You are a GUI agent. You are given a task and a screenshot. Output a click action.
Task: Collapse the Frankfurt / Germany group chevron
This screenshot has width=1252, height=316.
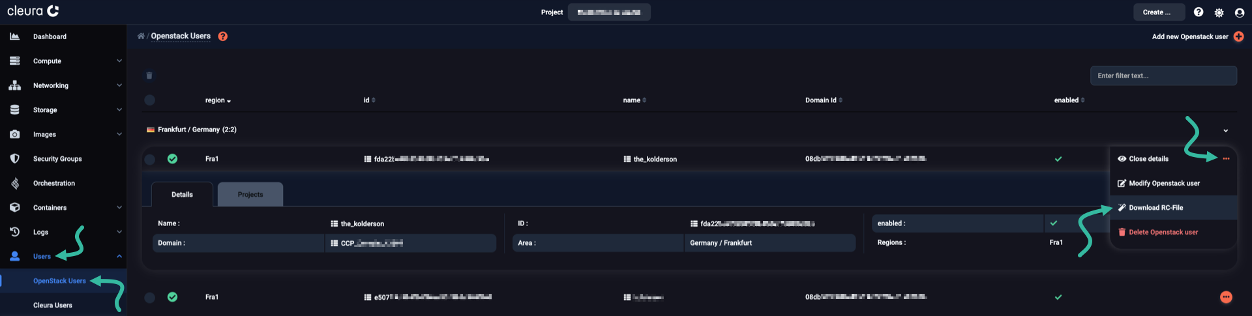tap(1226, 131)
